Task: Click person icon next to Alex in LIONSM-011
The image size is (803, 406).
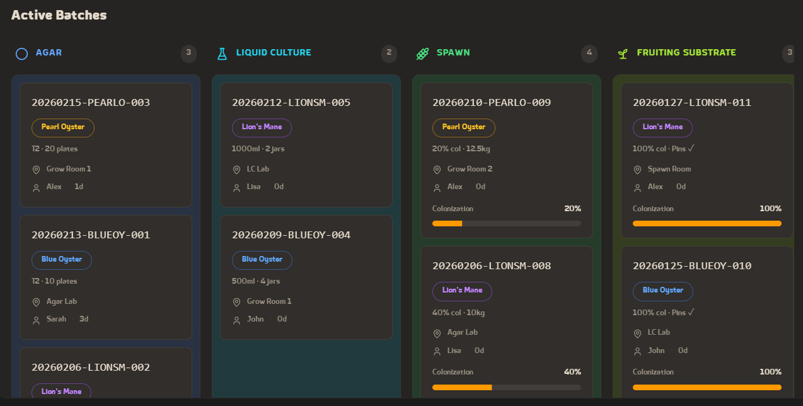Action: click(637, 187)
